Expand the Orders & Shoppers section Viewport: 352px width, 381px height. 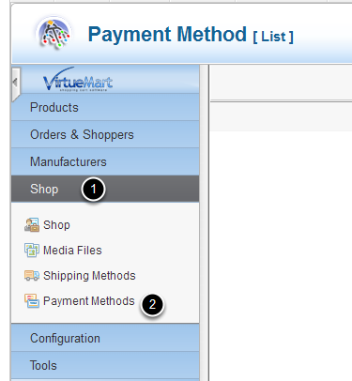coord(105,134)
